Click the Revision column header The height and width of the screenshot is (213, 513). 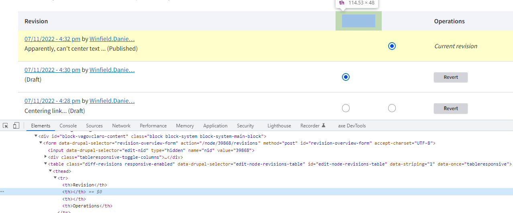(x=36, y=21)
